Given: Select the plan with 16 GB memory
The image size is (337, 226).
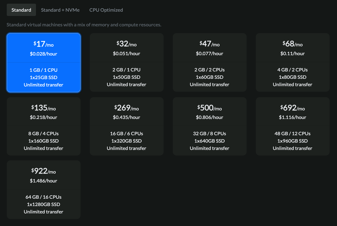Looking at the screenshot, I should point(126,126).
